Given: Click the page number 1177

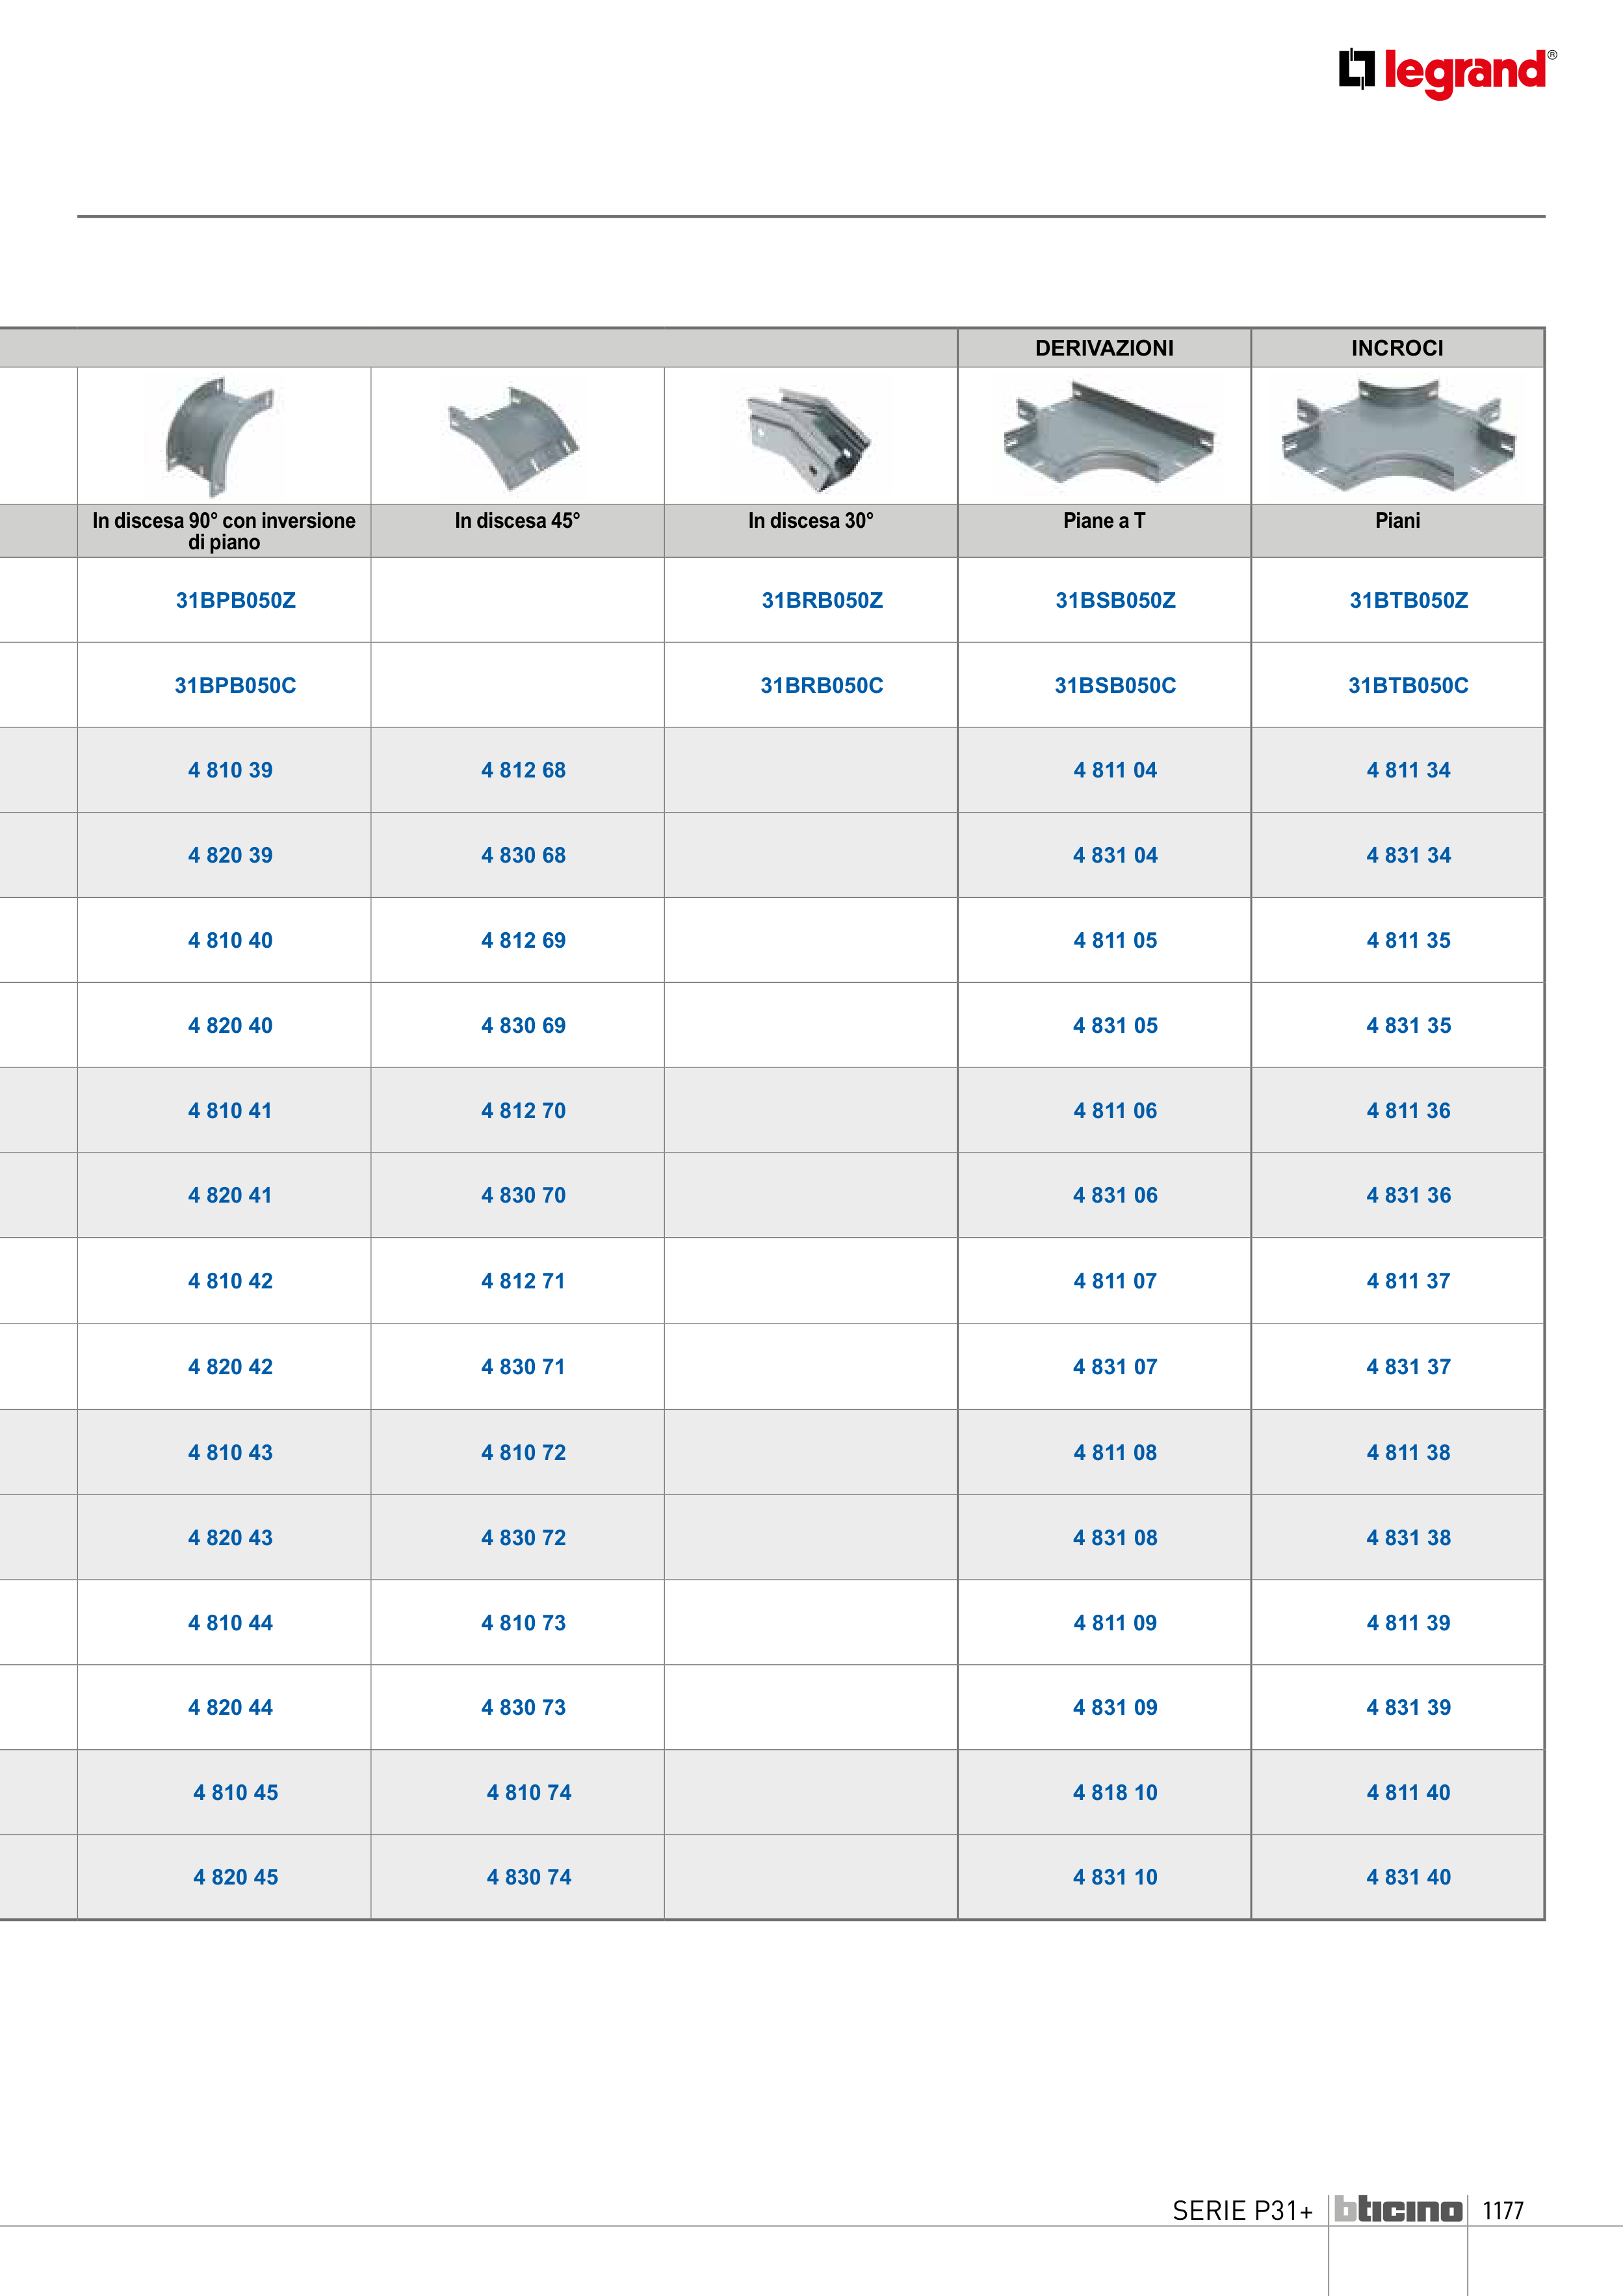Looking at the screenshot, I should 1502,2210.
